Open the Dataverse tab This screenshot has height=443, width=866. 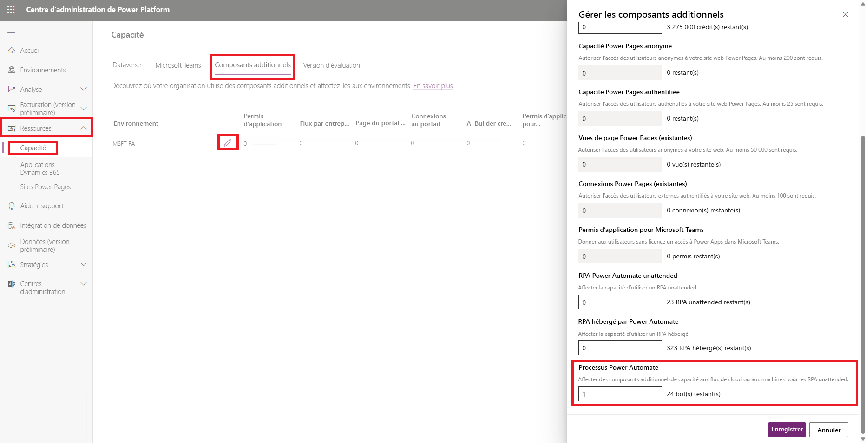click(x=127, y=65)
